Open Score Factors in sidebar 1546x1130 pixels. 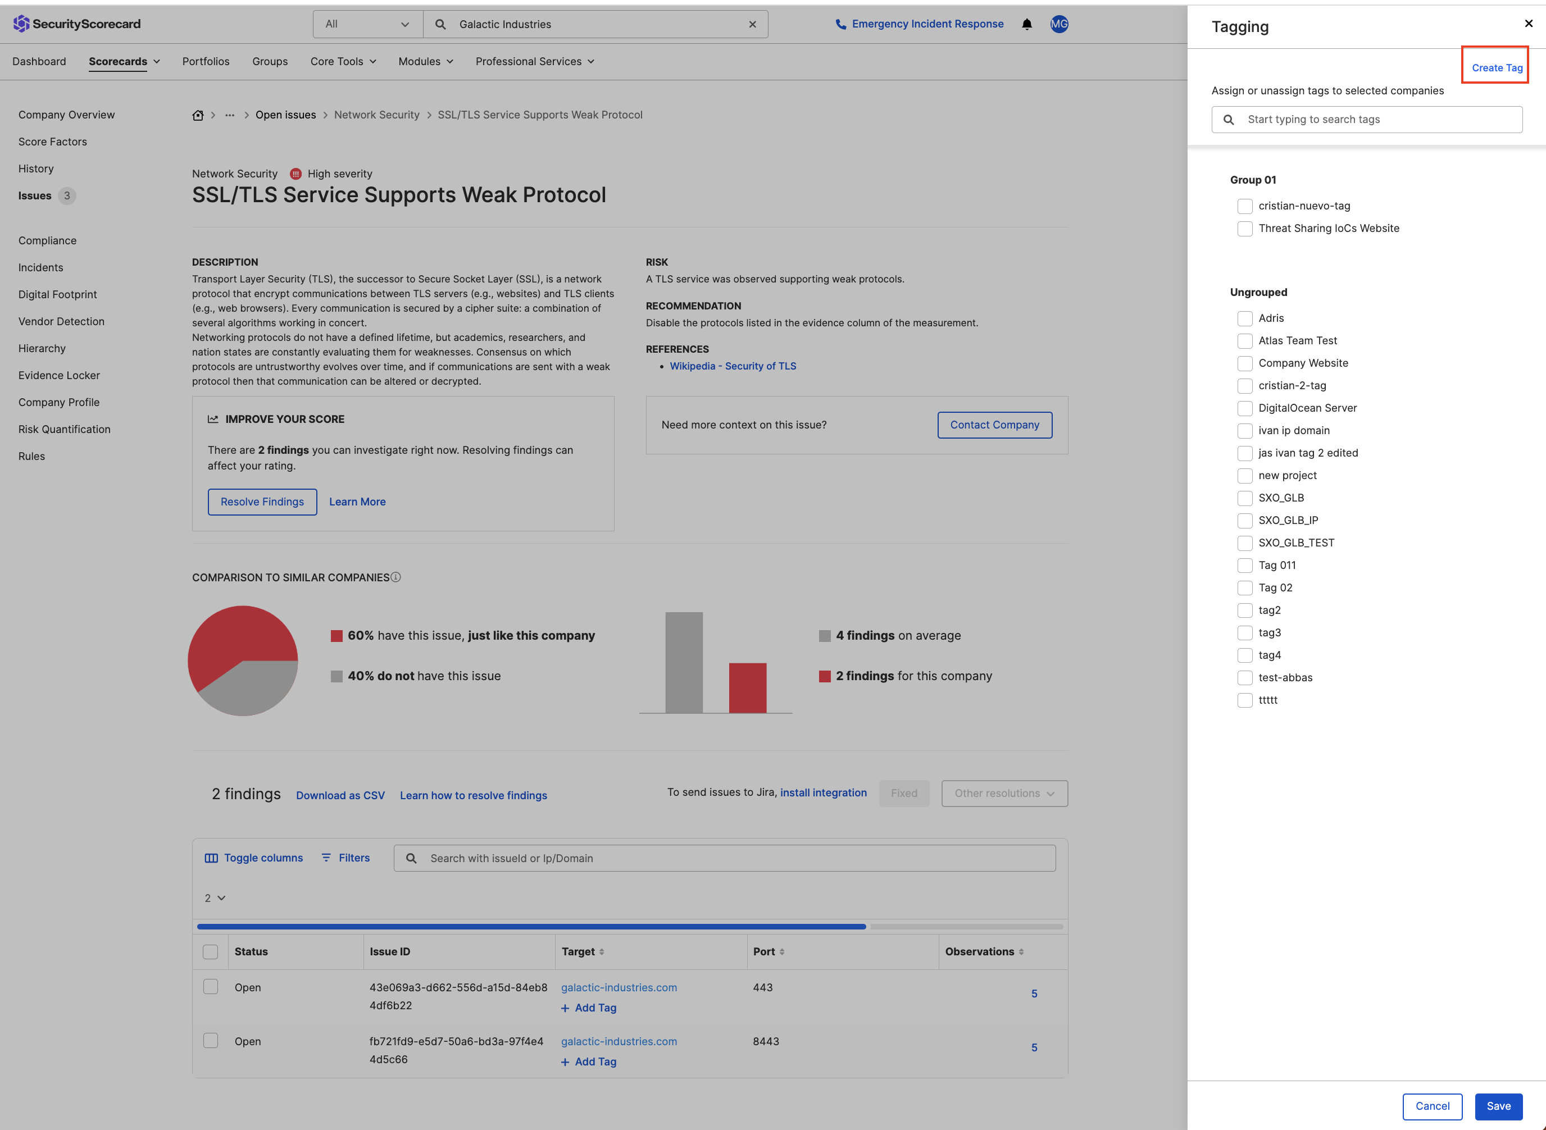tap(53, 142)
